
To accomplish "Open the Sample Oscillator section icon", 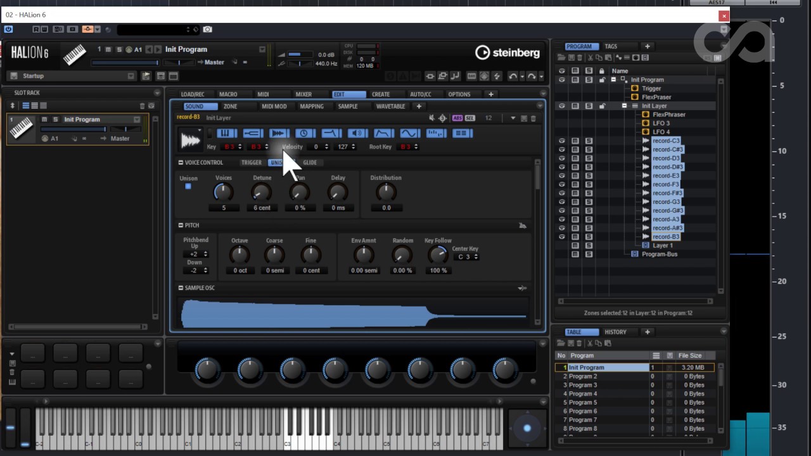I will click(279, 133).
